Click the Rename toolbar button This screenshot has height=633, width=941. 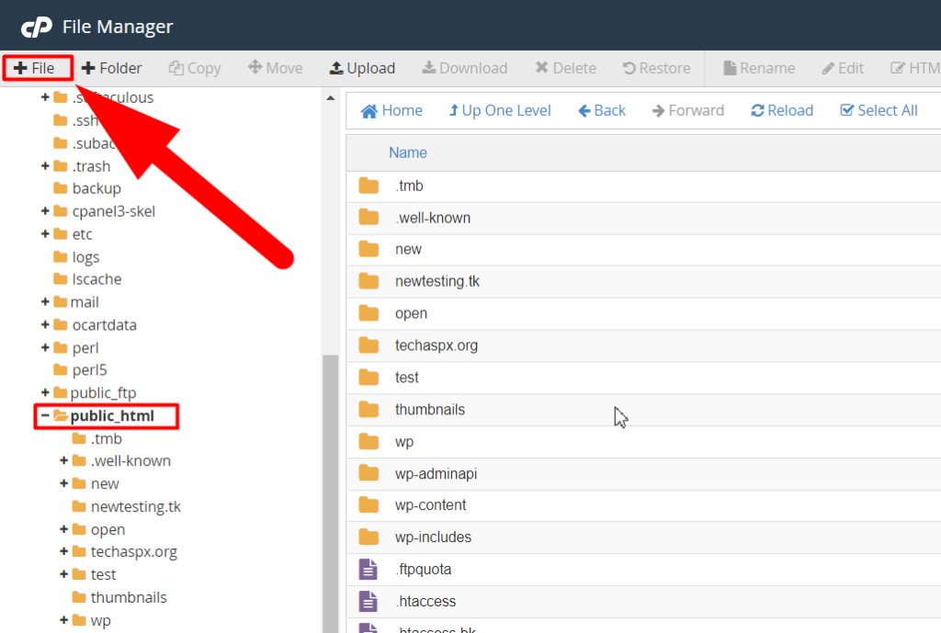[x=759, y=68]
